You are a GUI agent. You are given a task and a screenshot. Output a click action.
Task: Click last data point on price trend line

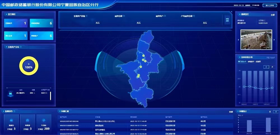tap(272, 88)
